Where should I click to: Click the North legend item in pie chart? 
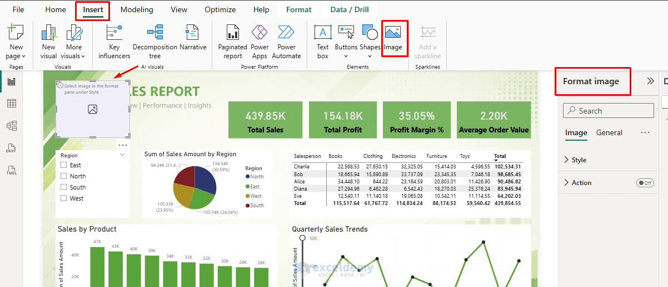tap(254, 177)
